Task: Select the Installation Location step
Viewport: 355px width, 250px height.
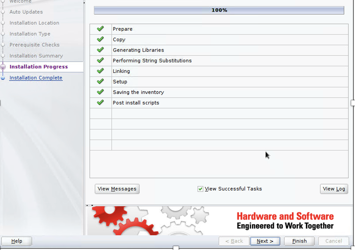Action: coord(34,23)
